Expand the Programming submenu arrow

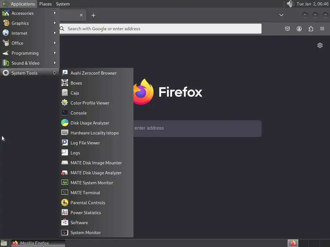click(x=55, y=53)
